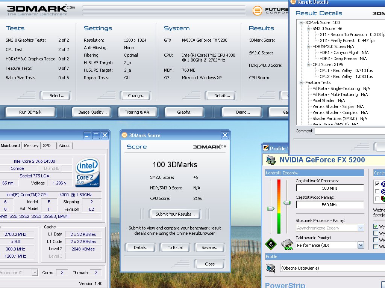Collapse the SM2.0 Score: 46 node
385x288 pixels.
click(x=308, y=28)
